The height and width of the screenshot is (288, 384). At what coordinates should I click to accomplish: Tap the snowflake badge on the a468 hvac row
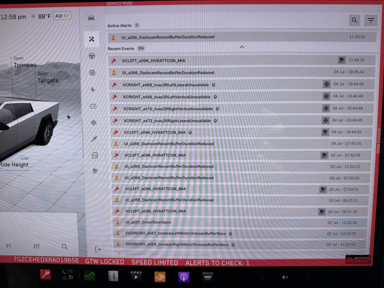(327, 84)
